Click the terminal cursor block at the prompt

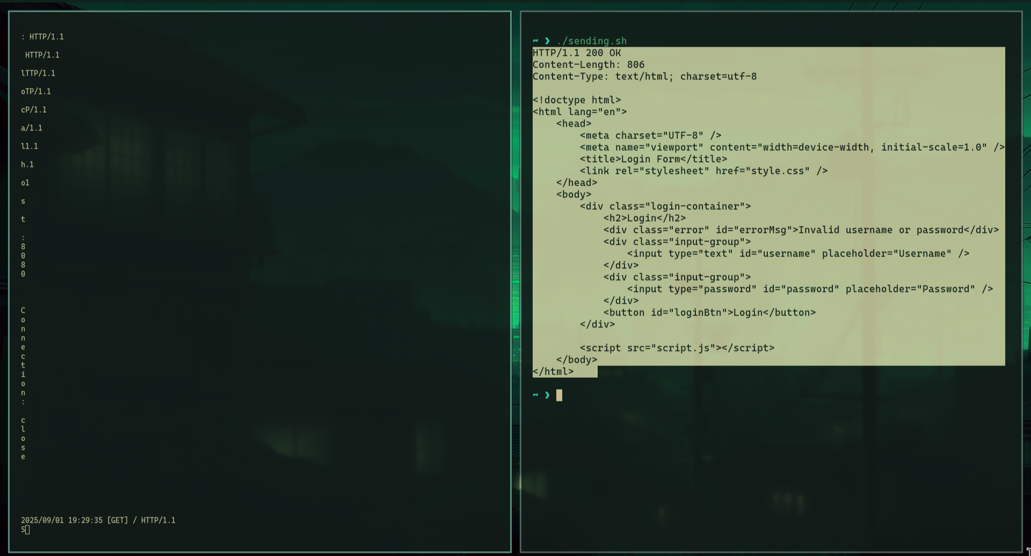coord(558,395)
